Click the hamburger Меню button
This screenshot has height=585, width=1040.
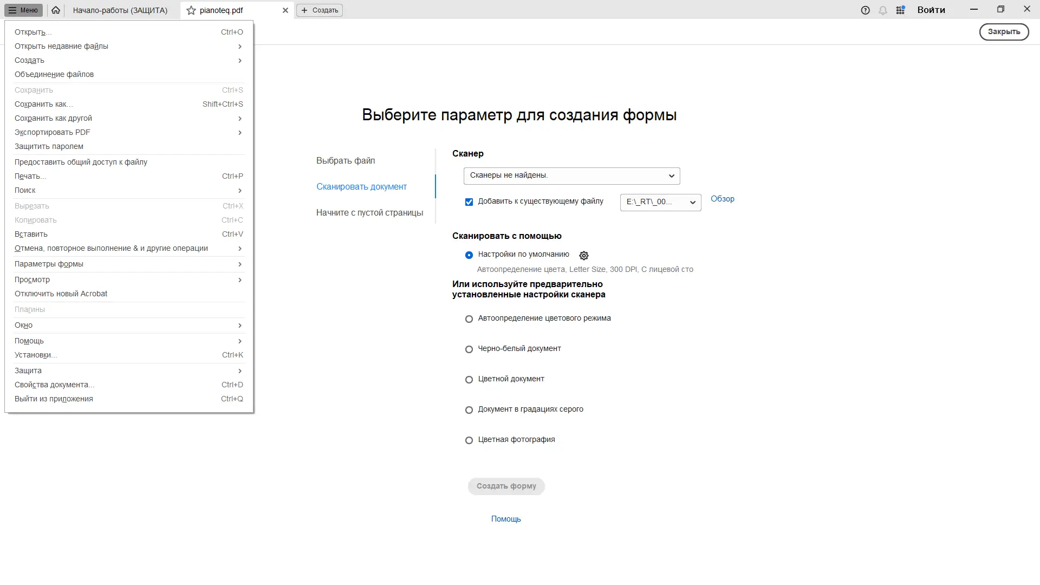23,10
